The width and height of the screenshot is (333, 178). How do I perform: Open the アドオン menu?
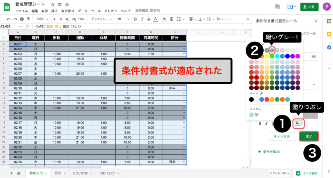coord(111,11)
